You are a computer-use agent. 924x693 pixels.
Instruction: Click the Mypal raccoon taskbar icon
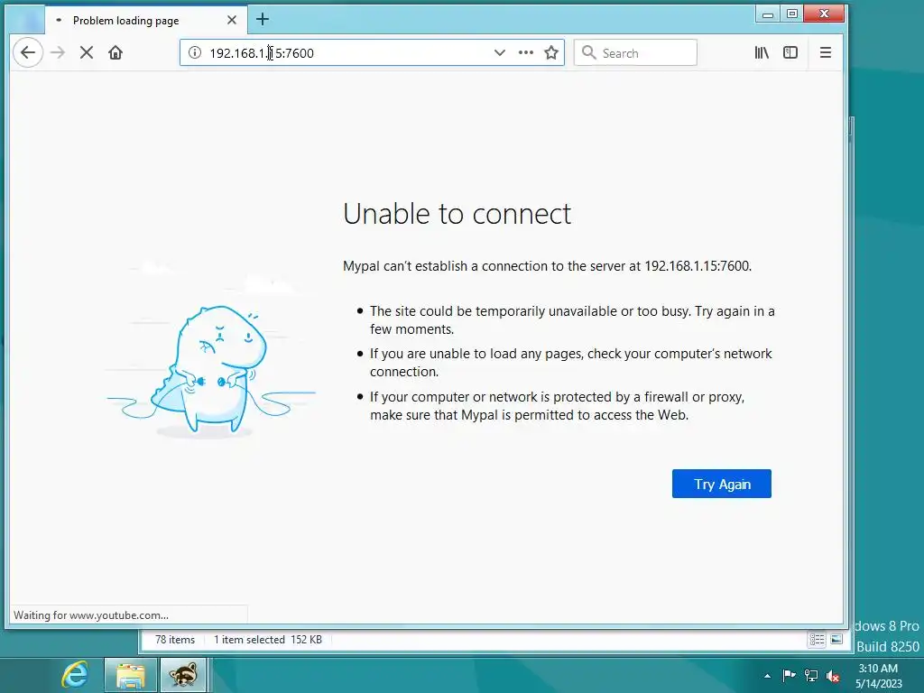tap(182, 675)
